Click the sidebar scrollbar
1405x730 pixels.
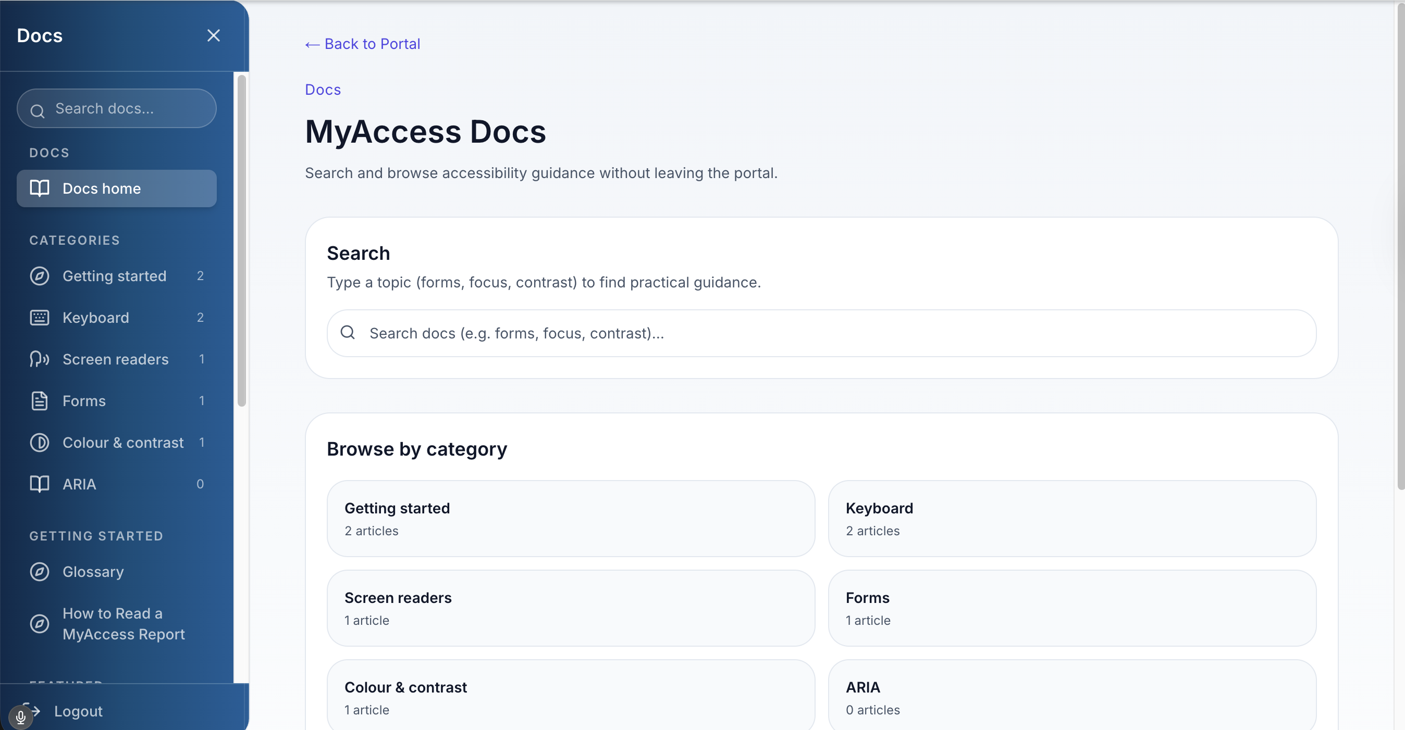tap(242, 240)
